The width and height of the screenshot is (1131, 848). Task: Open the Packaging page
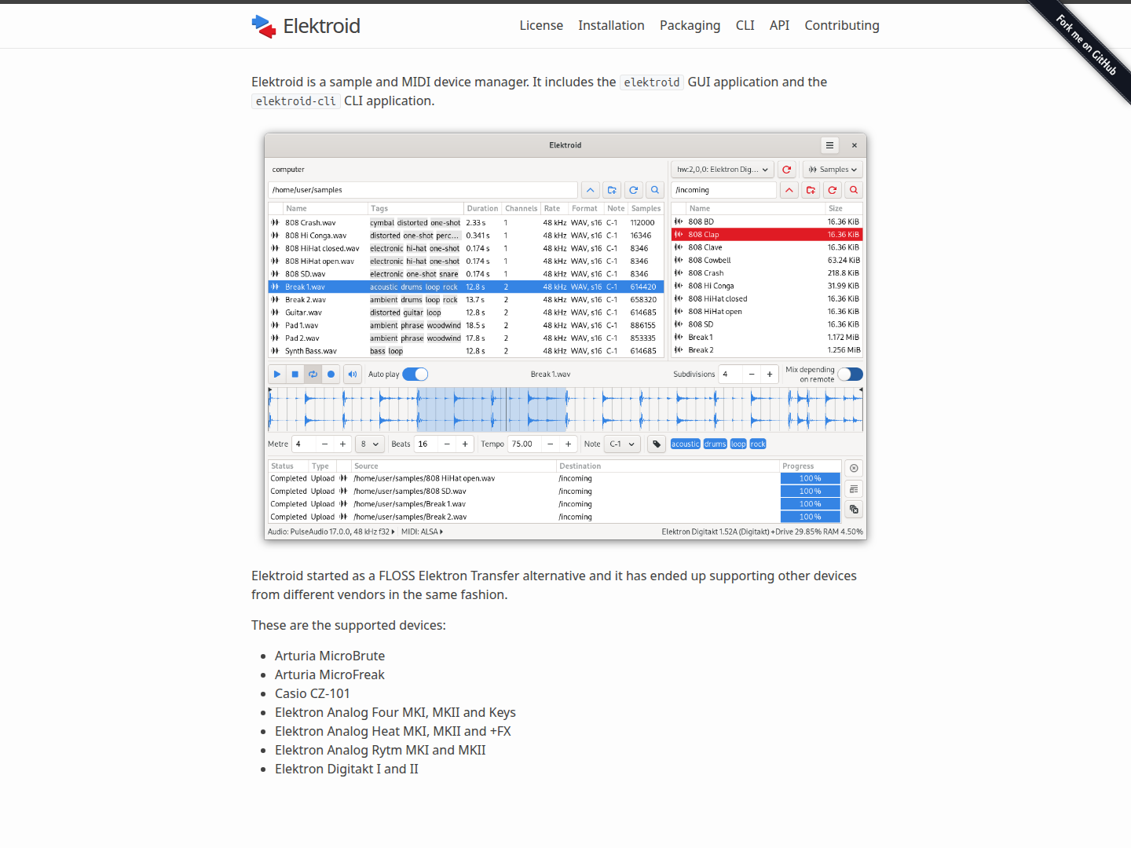point(690,26)
